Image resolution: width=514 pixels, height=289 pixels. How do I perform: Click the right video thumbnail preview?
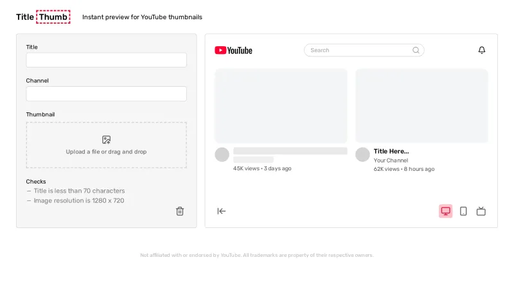coord(421,105)
